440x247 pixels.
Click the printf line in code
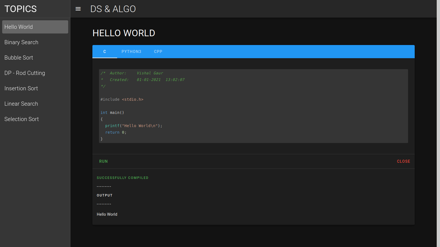click(134, 126)
